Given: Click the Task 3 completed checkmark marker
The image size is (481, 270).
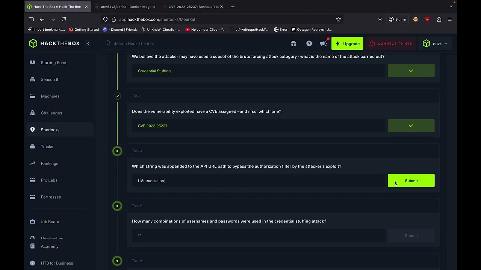Looking at the screenshot, I should 117,96.
